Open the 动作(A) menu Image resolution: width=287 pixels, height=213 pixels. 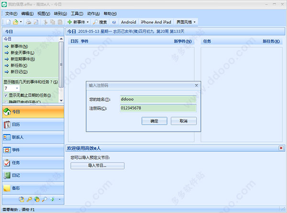pos(93,14)
